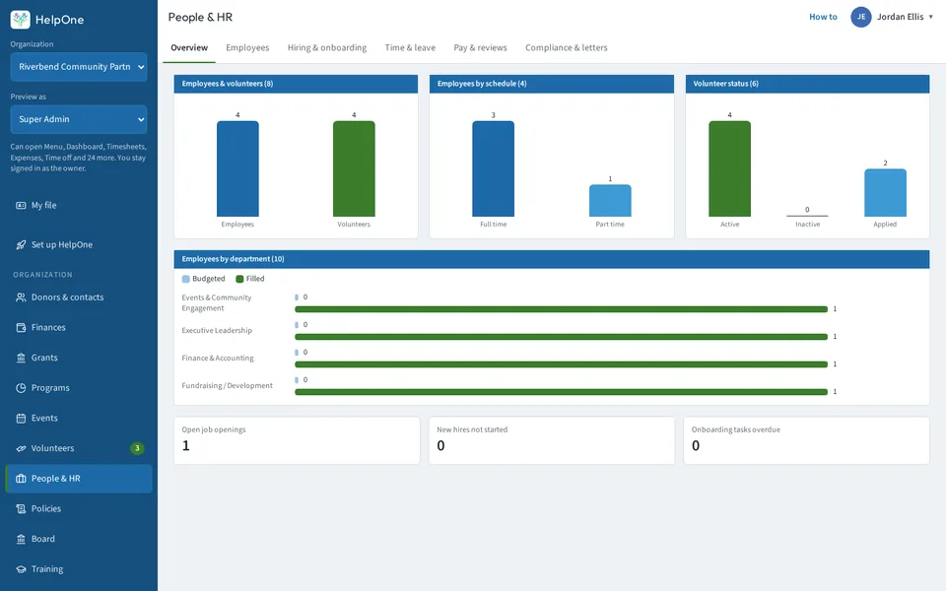Switch to the Employees tab
This screenshot has width=946, height=591.
247,47
